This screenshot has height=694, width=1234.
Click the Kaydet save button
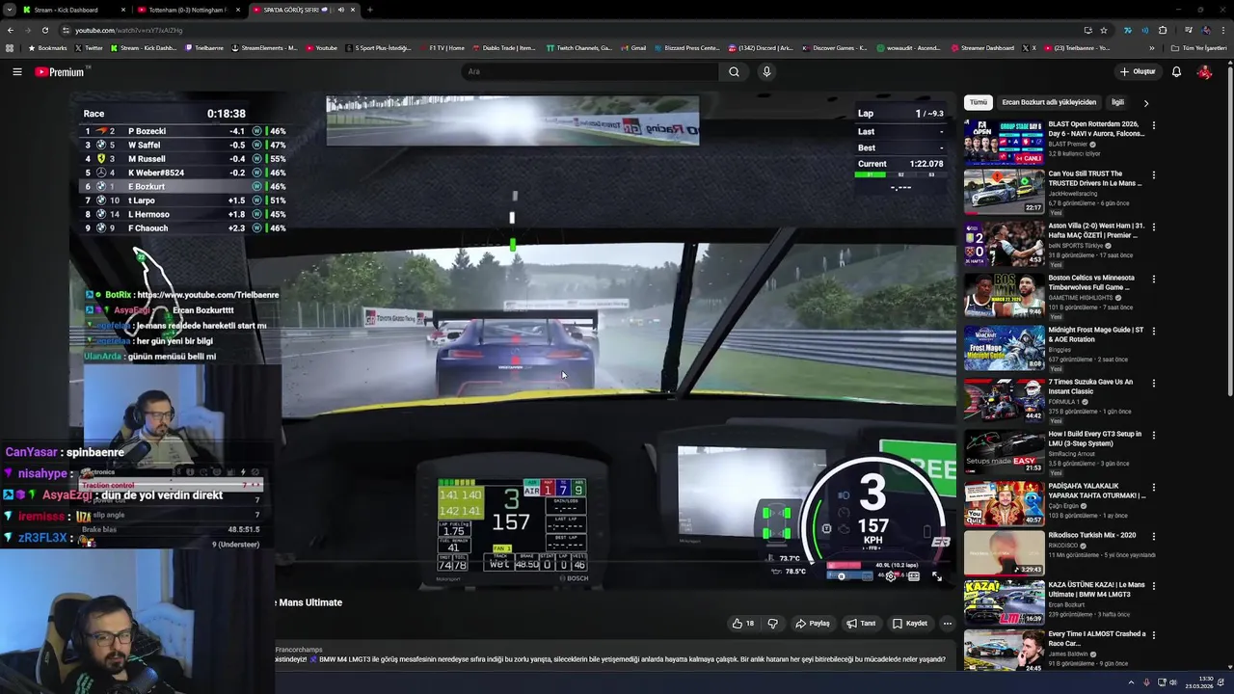tap(909, 624)
